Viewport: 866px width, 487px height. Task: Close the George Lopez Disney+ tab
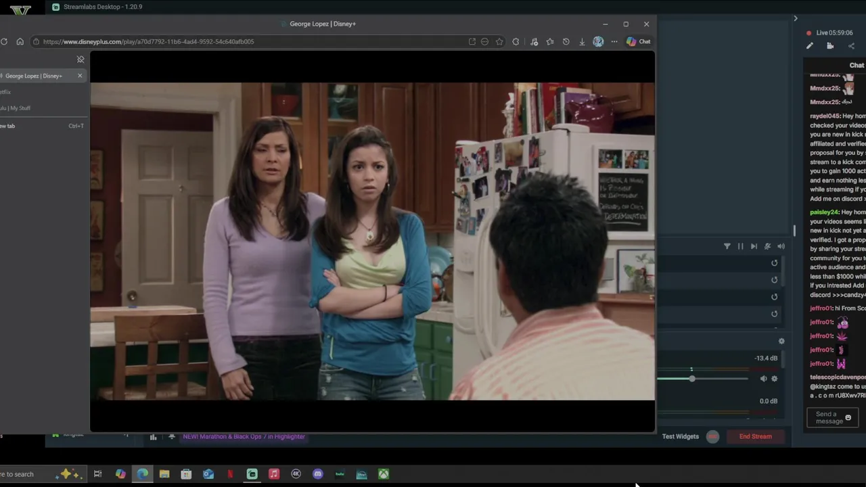80,76
